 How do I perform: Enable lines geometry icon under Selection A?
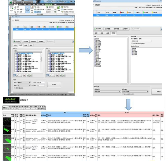coord(18,76)
